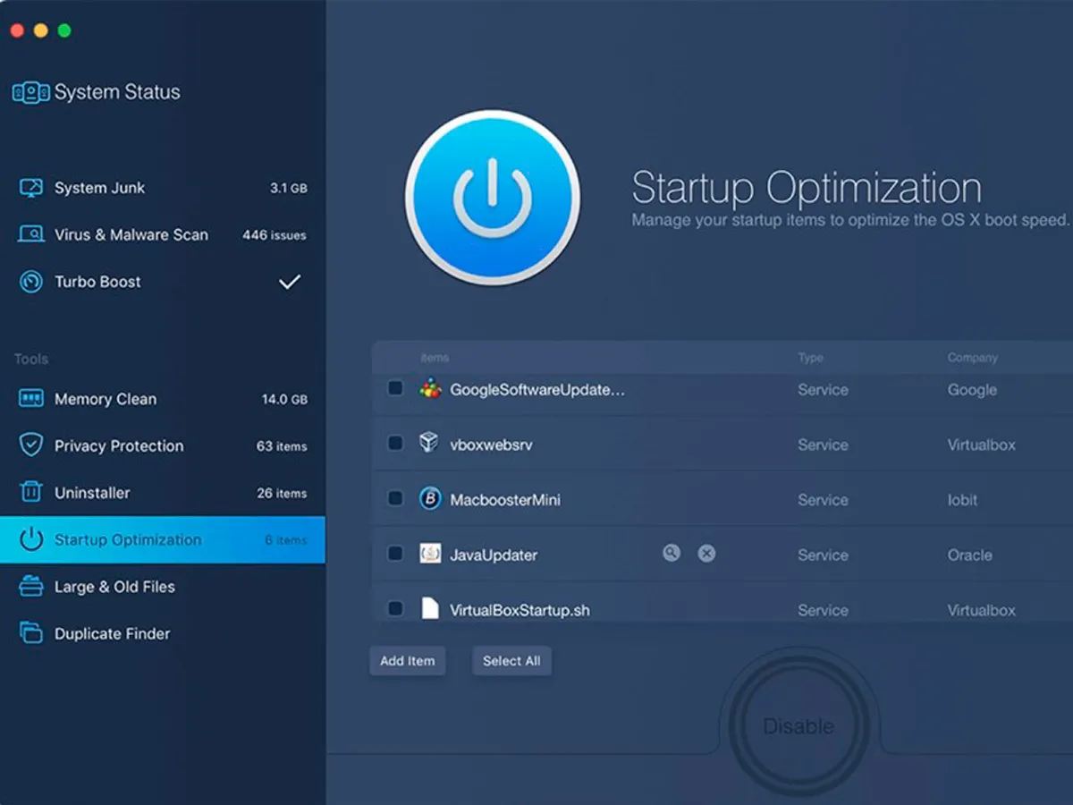This screenshot has width=1073, height=805.
Task: Select the GoogleSoftwareUpdate item name
Action: 537,390
